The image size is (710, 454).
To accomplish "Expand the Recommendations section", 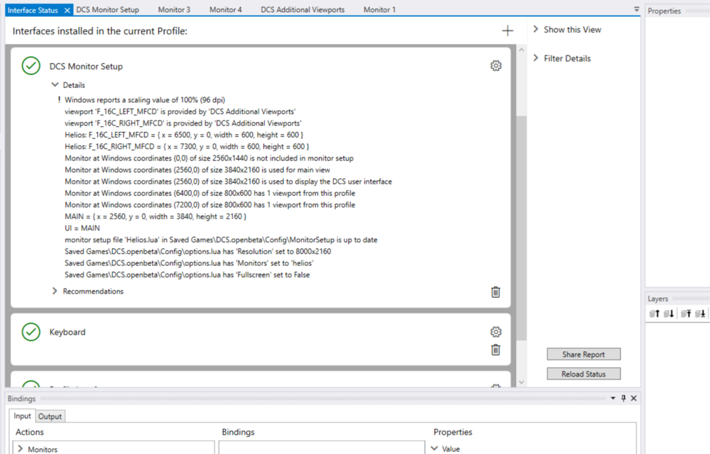I will click(55, 291).
